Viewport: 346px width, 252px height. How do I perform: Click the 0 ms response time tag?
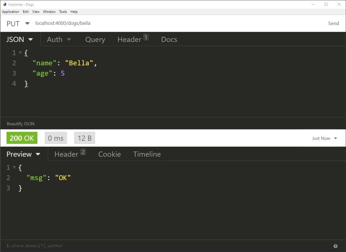56,138
